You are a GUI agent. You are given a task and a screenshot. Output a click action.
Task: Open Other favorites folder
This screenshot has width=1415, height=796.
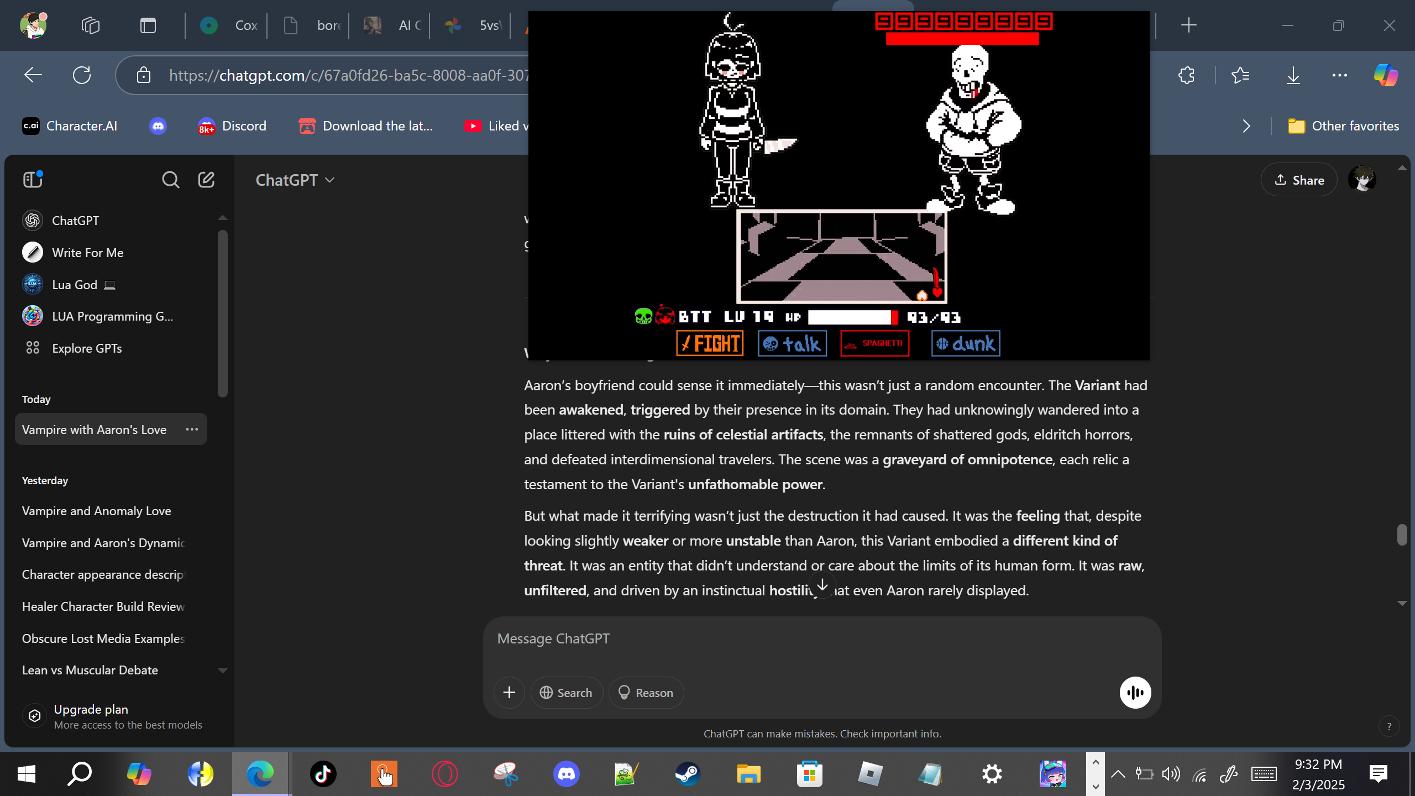point(1343,126)
